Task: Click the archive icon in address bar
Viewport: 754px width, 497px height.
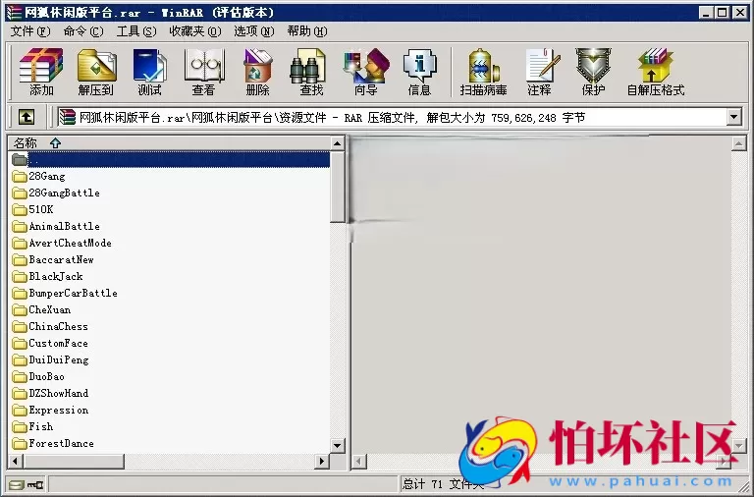Action: tap(68, 117)
